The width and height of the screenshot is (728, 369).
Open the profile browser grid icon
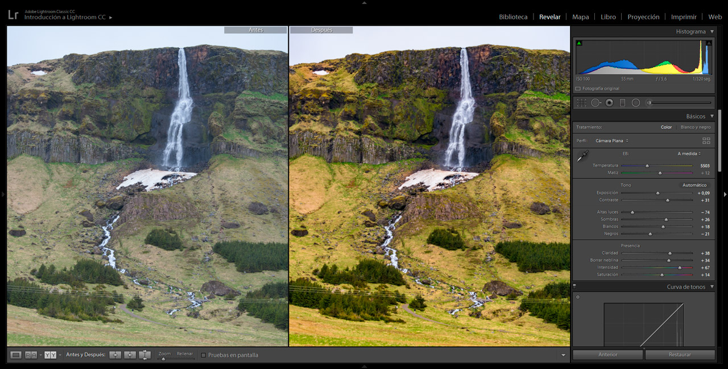click(x=706, y=140)
